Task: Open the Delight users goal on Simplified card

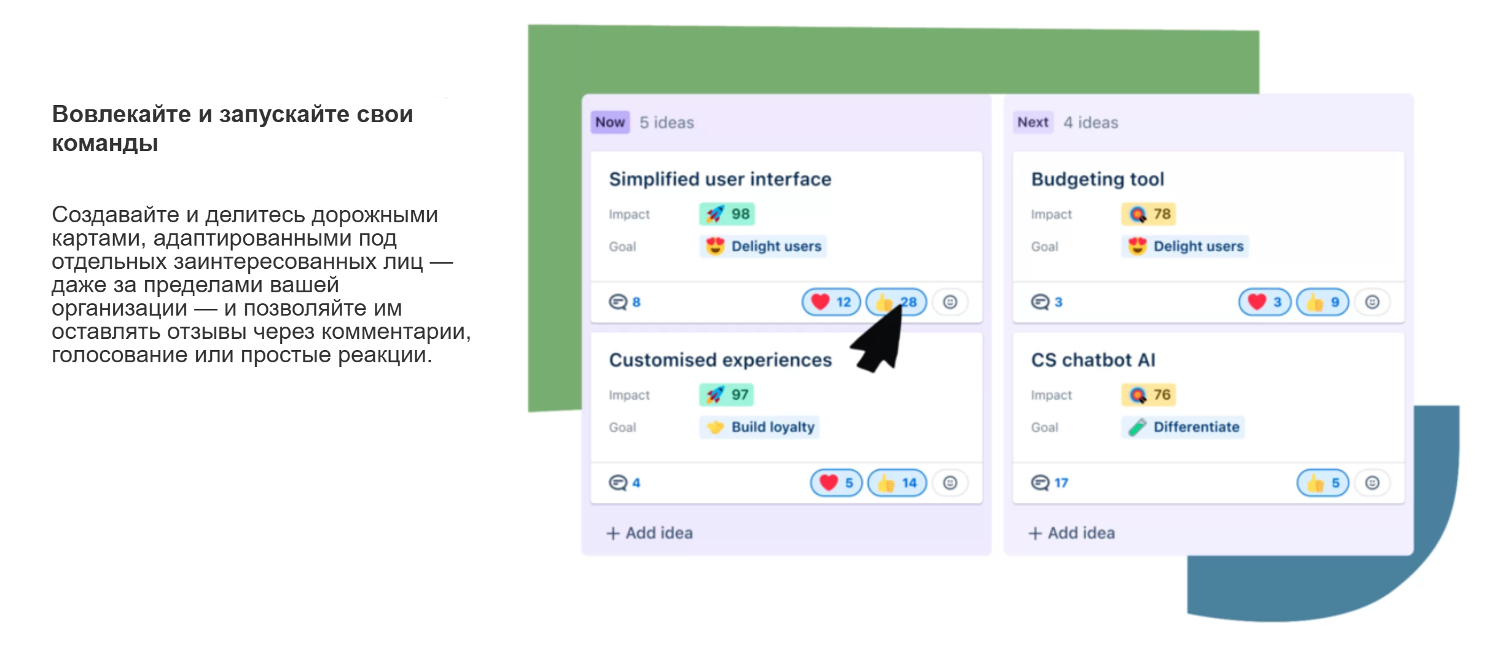Action: (x=763, y=246)
